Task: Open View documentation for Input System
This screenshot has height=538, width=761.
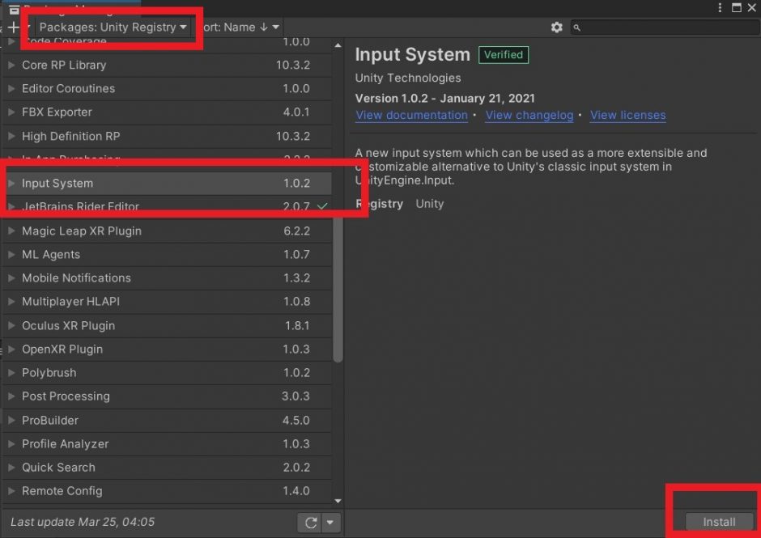Action: pyautogui.click(x=411, y=115)
